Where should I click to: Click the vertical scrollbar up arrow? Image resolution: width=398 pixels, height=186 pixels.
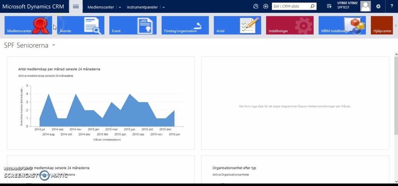coord(396,54)
